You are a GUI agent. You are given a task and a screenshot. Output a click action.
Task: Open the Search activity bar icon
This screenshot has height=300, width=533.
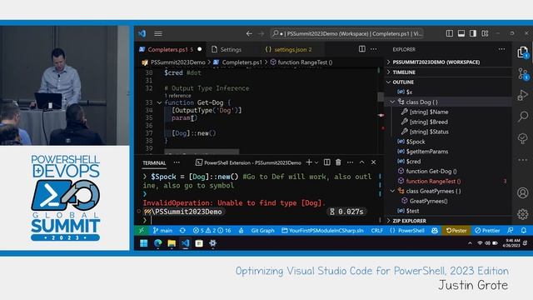tap(522, 117)
